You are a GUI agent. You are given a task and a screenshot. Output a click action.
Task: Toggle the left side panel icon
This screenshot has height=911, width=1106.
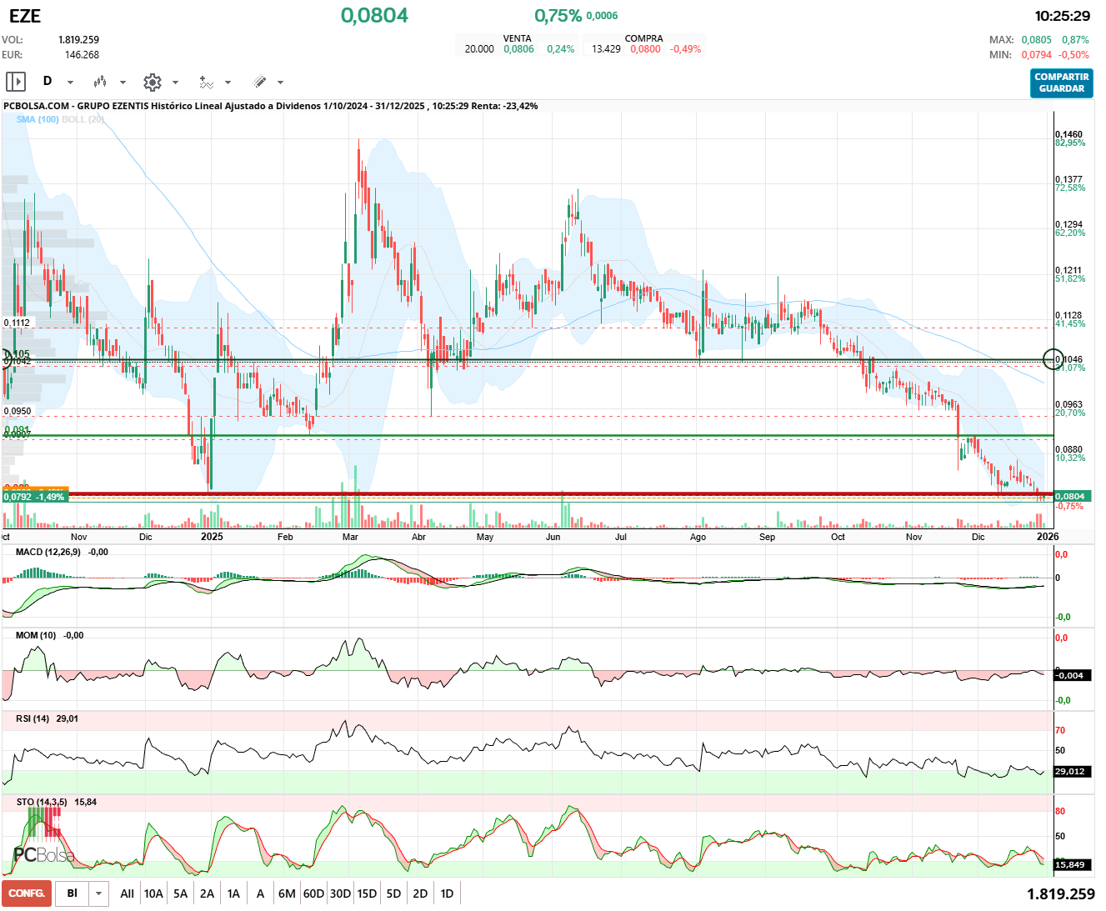tap(16, 82)
